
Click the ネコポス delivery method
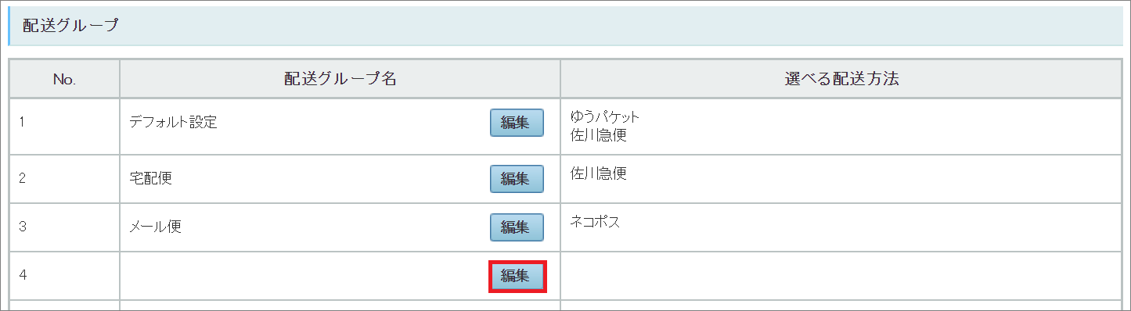pyautogui.click(x=596, y=222)
